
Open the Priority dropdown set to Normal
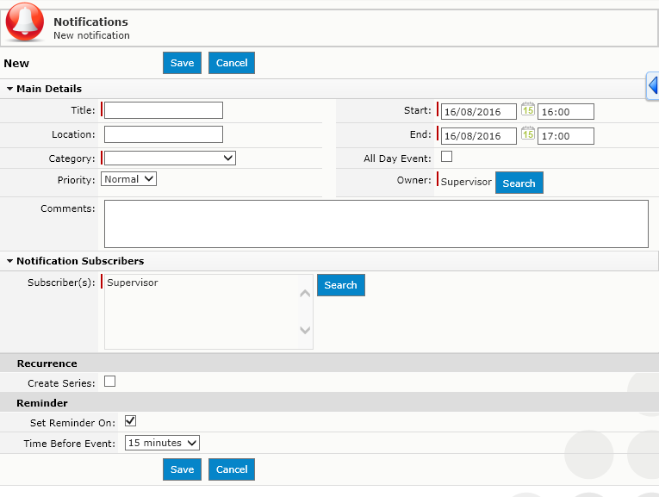(x=128, y=179)
